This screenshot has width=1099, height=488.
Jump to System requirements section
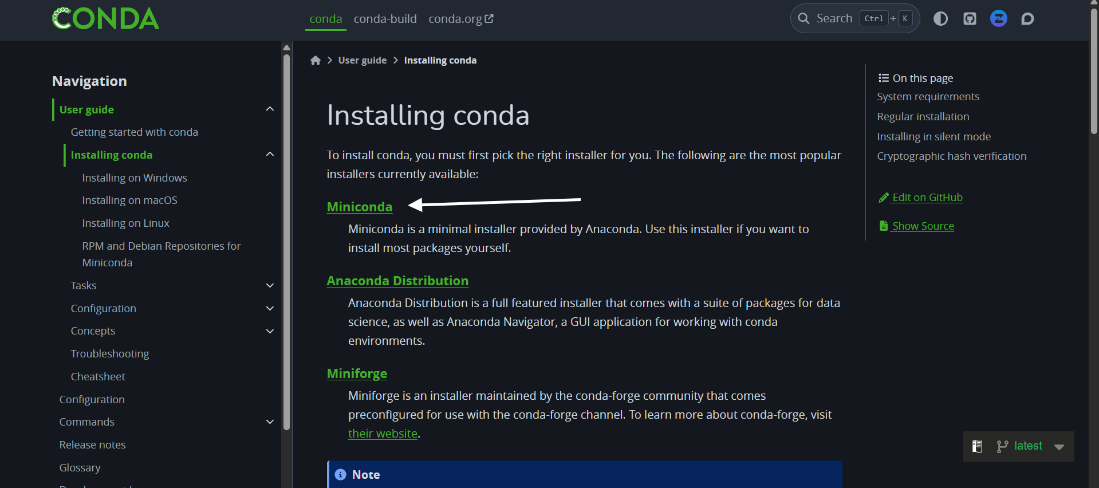(928, 97)
